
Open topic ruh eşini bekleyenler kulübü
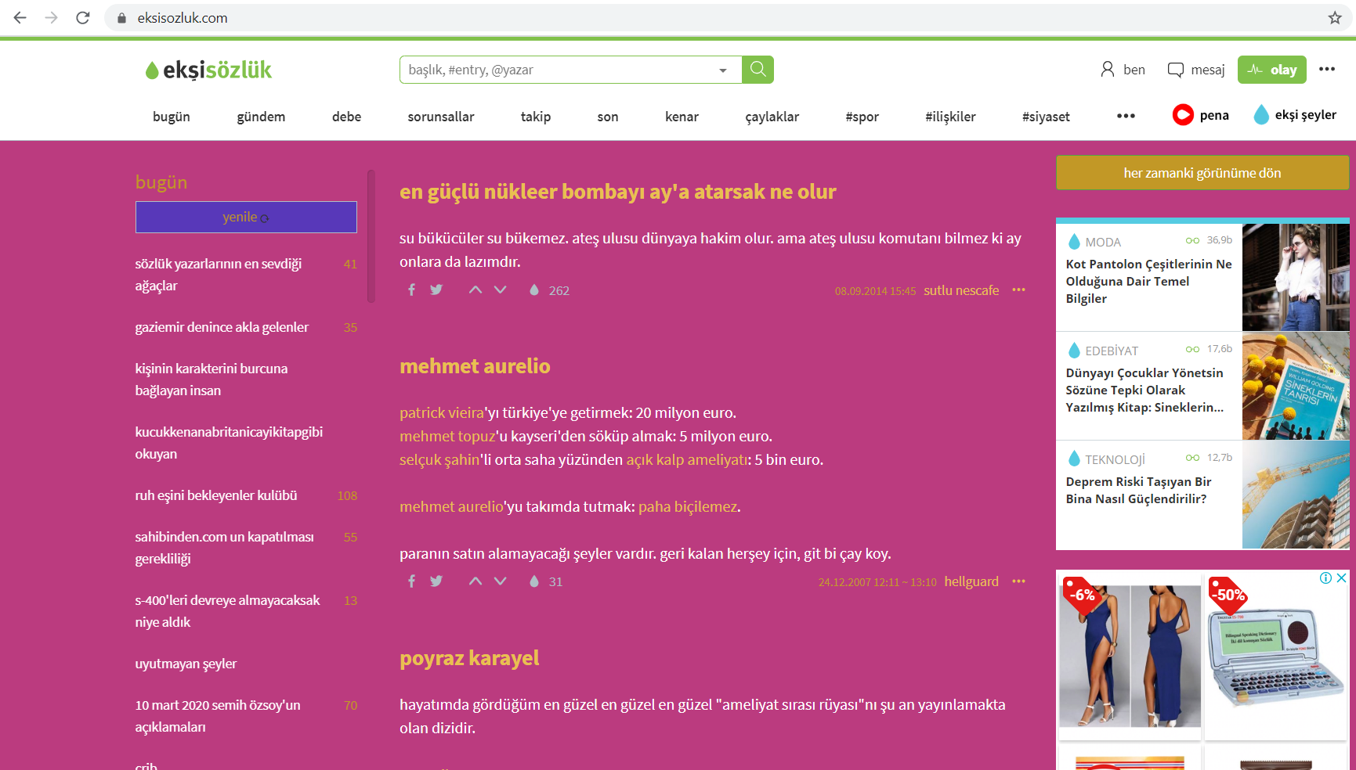216,495
